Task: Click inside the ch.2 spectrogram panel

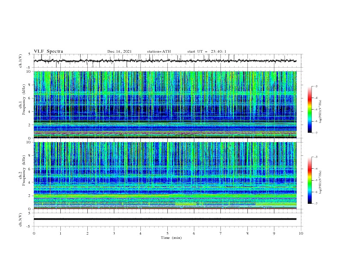Action: [x=165, y=176]
